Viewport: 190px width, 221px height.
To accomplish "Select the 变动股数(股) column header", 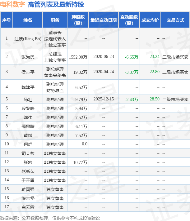I will tap(129, 20).
